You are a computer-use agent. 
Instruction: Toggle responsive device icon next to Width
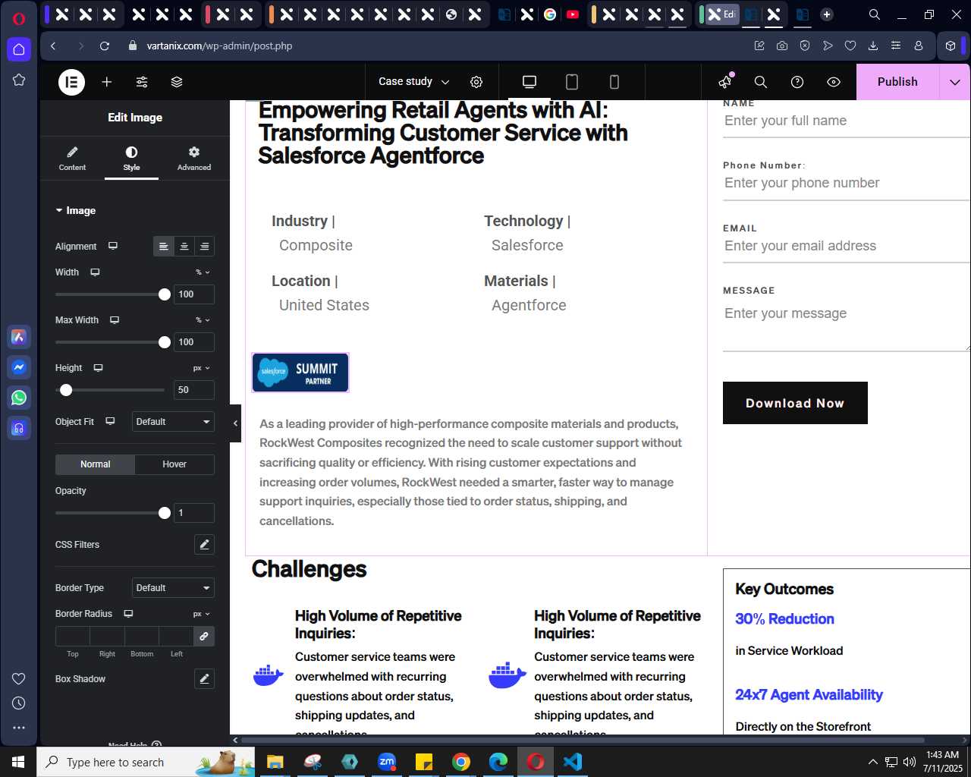pos(95,272)
